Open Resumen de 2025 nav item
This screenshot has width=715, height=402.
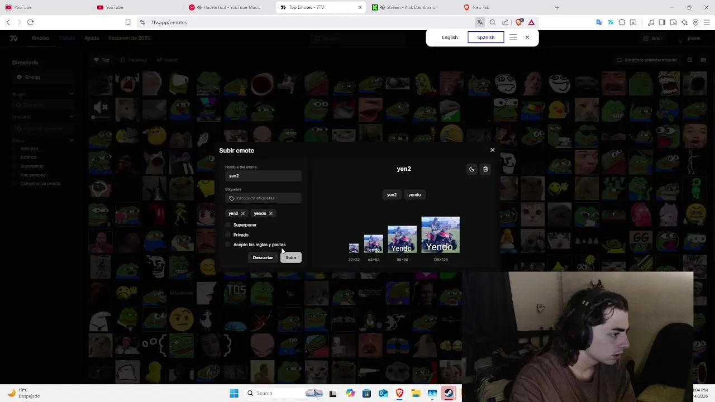point(129,38)
